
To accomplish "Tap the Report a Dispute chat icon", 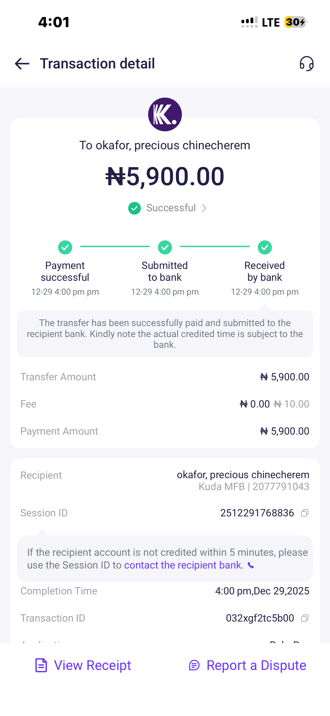I will (194, 665).
